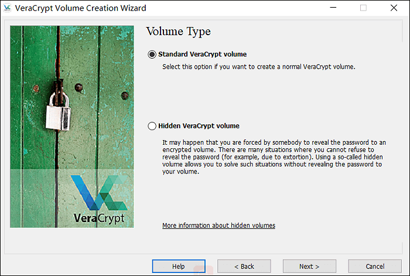
Task: Click the maximize window button
Action: [363, 8]
